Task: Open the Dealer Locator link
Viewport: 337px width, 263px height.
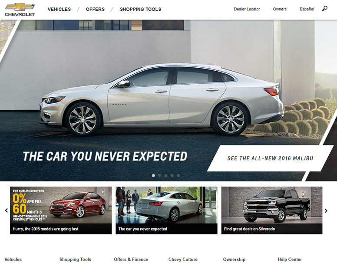Action: tap(247, 9)
